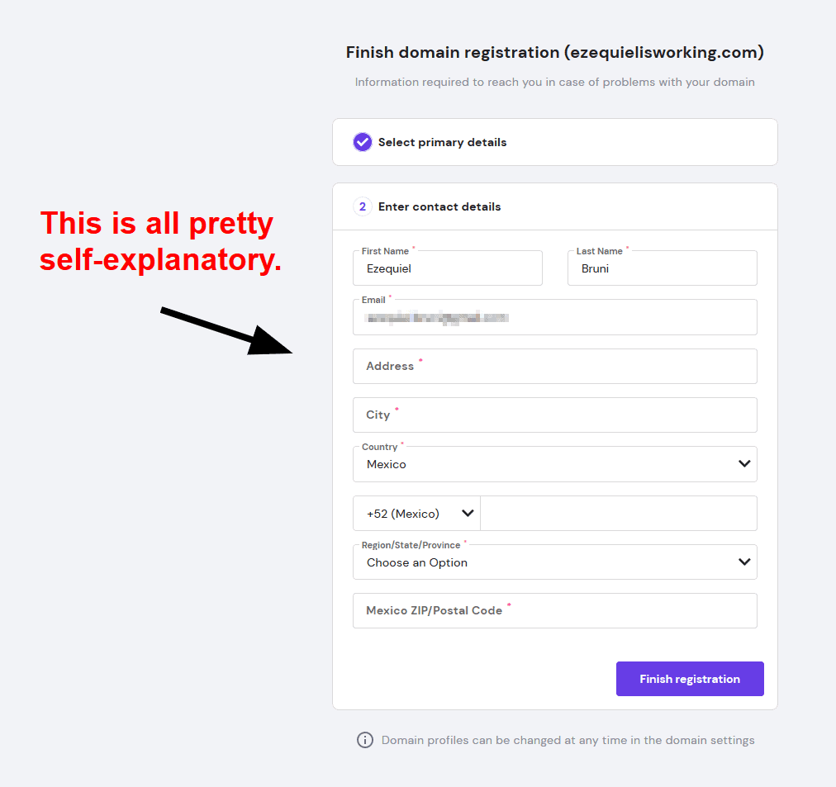
Task: Open Region/State/Province Choose an Option dropdown
Action: (554, 562)
